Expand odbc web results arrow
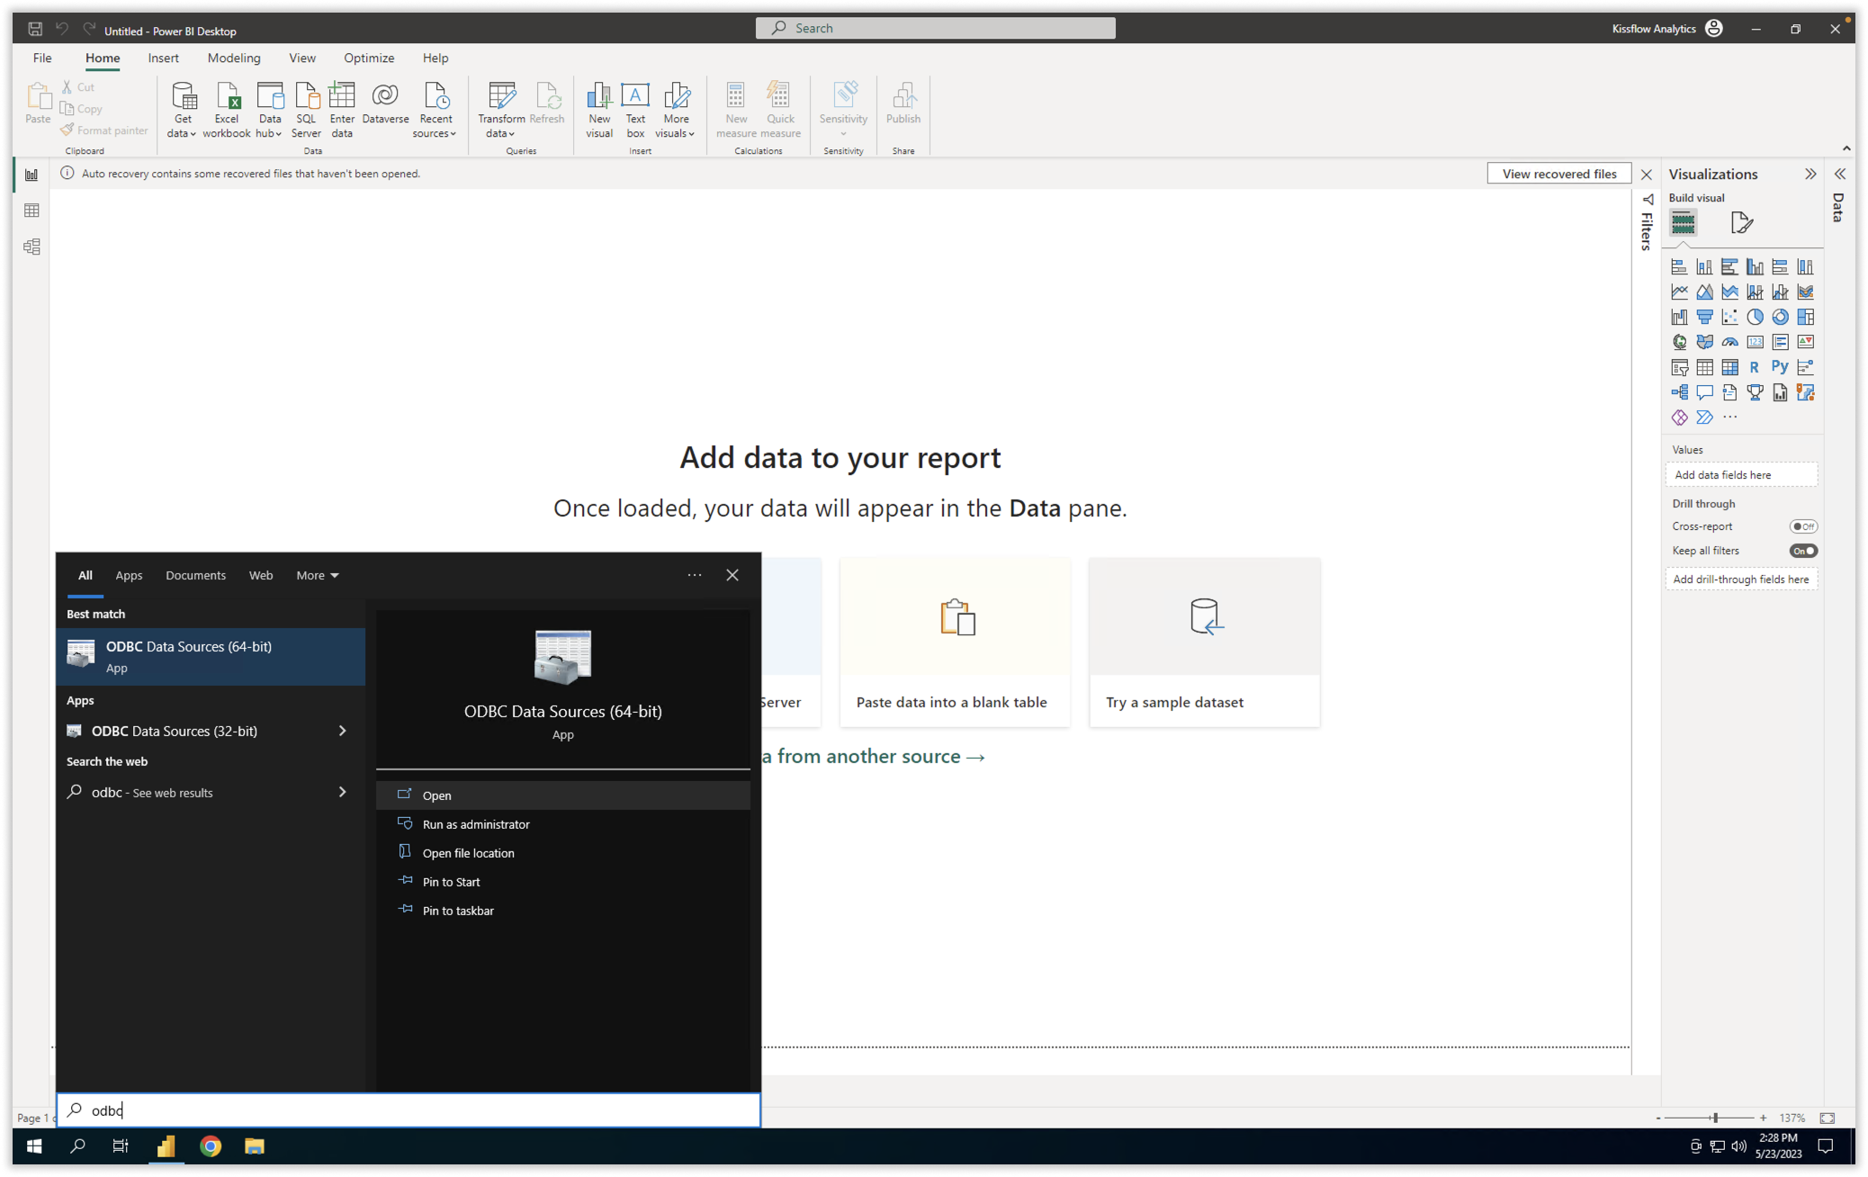1868x1177 pixels. [342, 792]
